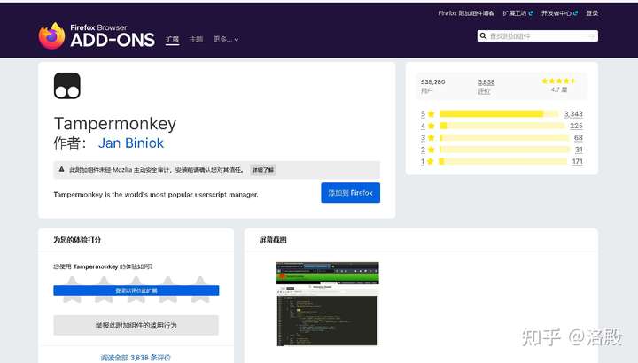Screen dimensions: 638x363
Task: Open the Tampermonkey screenshot thumbnail
Action: [328, 304]
